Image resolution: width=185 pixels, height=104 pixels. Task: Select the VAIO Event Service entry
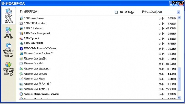click(x=98, y=18)
